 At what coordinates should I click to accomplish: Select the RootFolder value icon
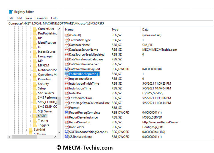point(67,127)
